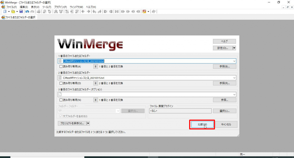Click the Undo toolbar icon
The image size is (294, 158).
(x=27, y=12)
